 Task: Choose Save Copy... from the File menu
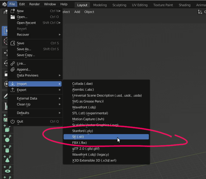click(35, 55)
